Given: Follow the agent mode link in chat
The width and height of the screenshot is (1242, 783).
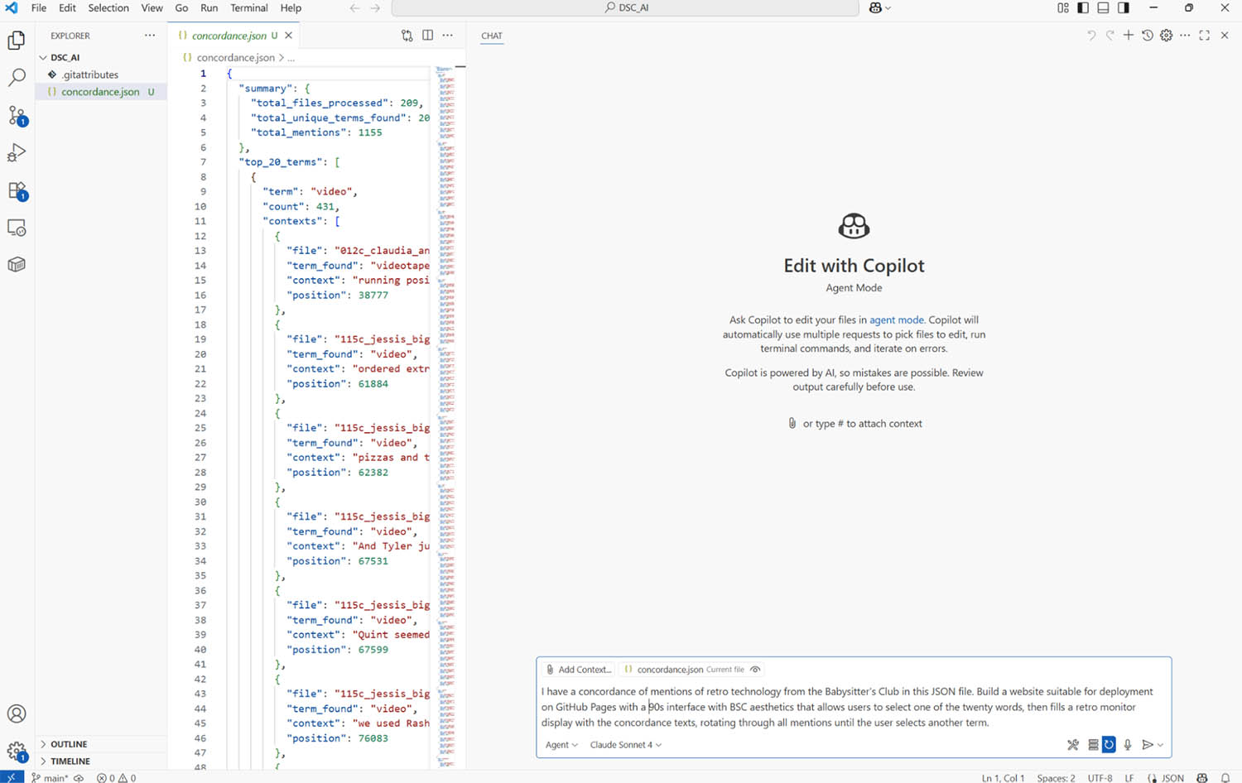Looking at the screenshot, I should 897,319.
